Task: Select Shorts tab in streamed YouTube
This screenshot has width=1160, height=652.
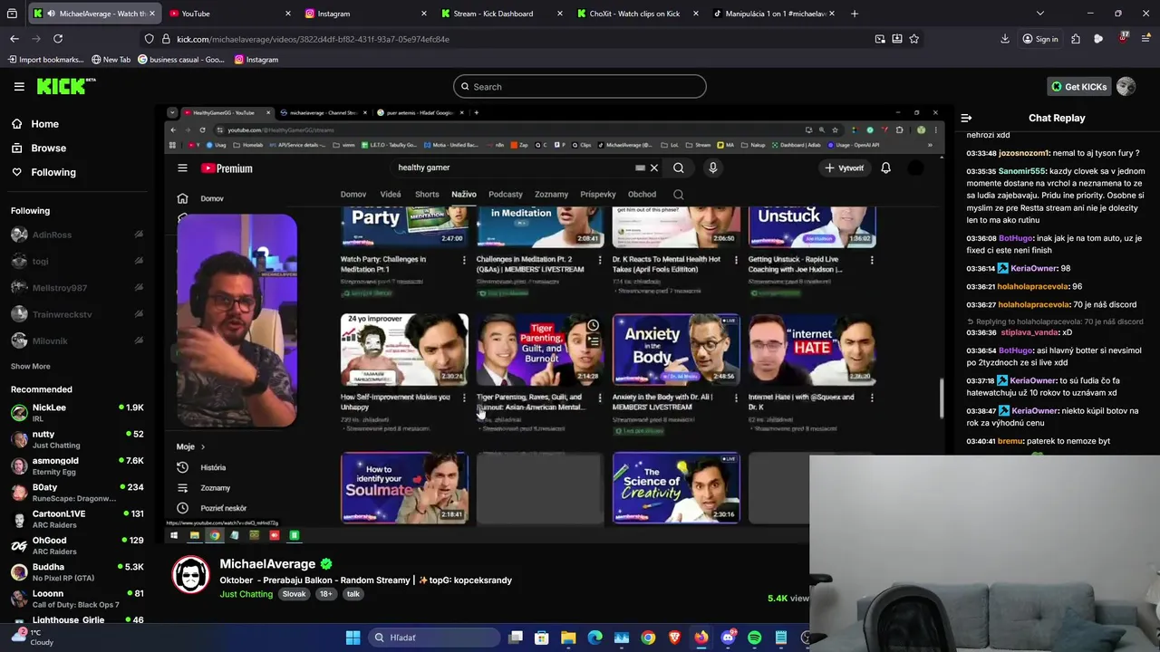Action: (x=427, y=194)
